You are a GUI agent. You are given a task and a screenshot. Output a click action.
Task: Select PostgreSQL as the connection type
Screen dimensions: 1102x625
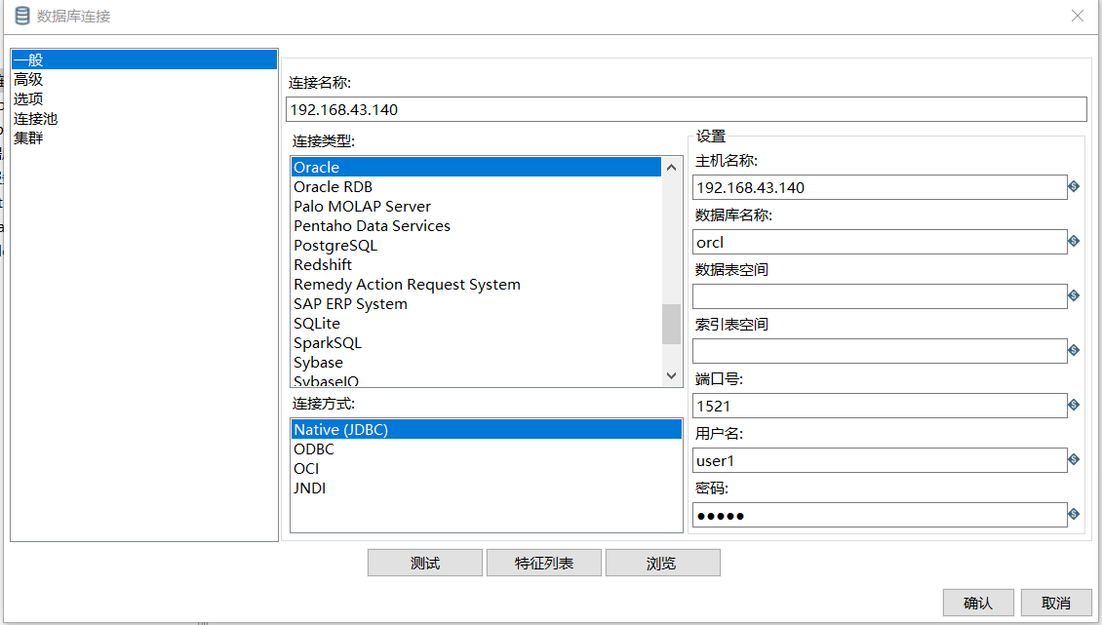335,245
